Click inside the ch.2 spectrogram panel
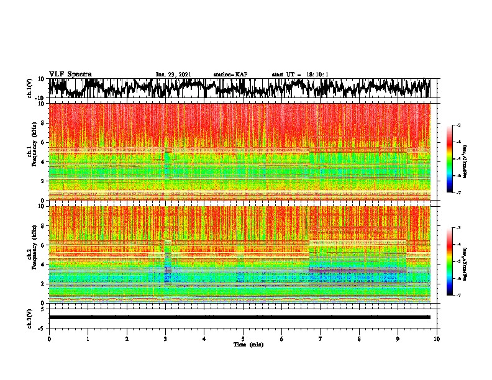Screen dimensions: 492x380 click(x=239, y=255)
